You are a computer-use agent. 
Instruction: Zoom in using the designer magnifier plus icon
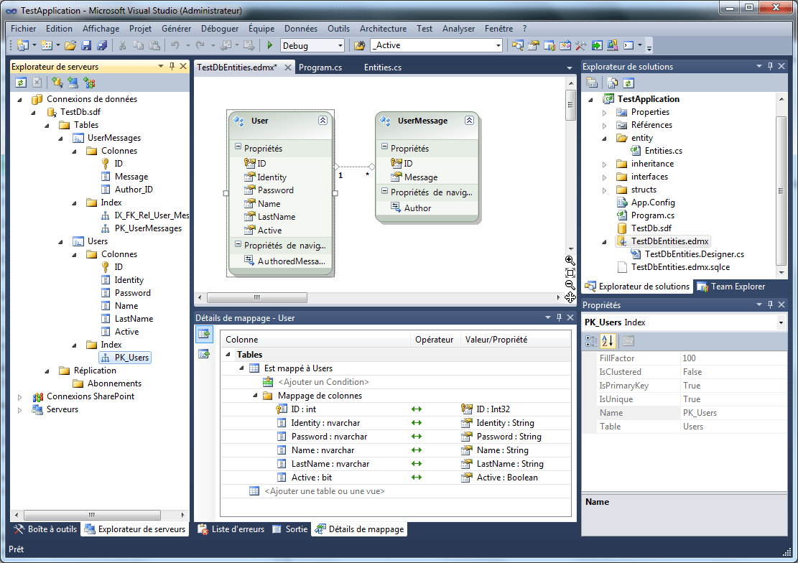pyautogui.click(x=570, y=260)
